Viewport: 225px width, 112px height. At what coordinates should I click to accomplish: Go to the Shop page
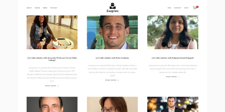point(186,8)
